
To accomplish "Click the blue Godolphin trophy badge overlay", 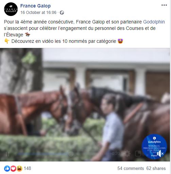I will (154, 147).
